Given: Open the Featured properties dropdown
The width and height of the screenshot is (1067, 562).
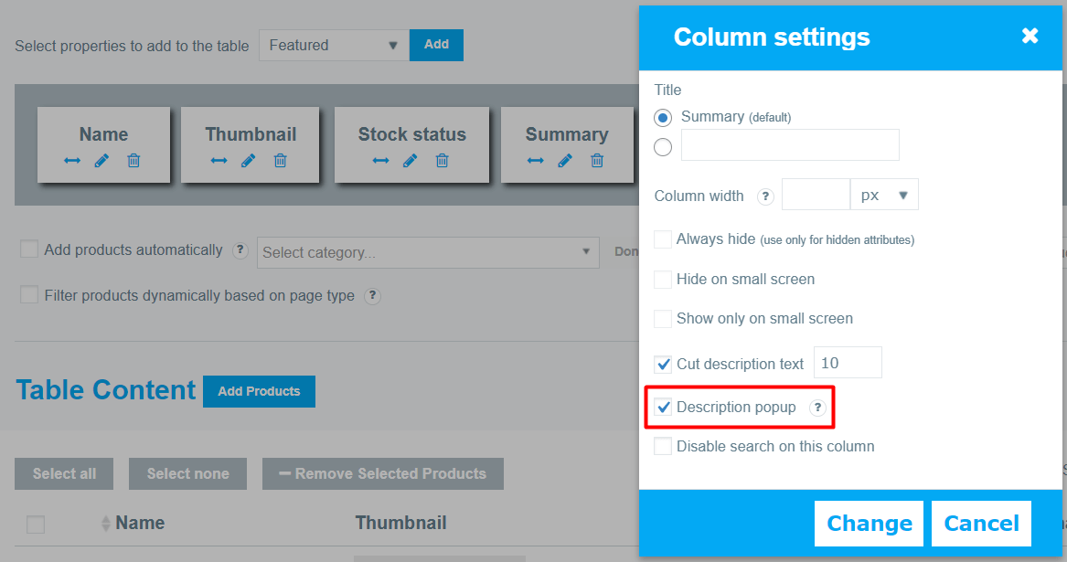Looking at the screenshot, I should click(334, 46).
